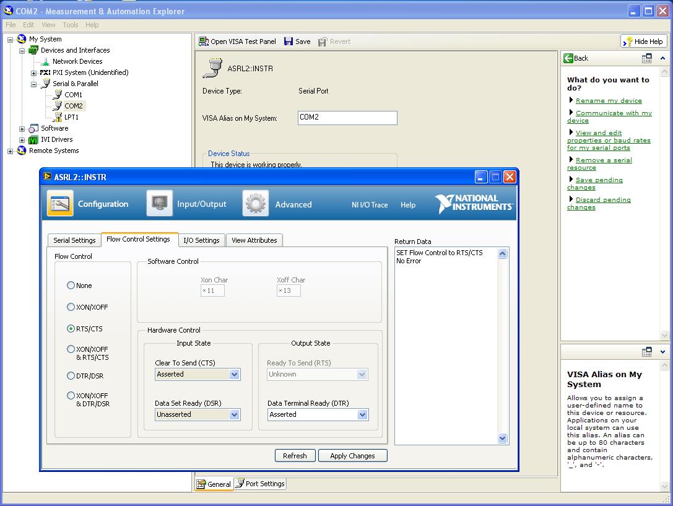Click the General tab icon
This screenshot has height=506, width=673.
coord(201,484)
